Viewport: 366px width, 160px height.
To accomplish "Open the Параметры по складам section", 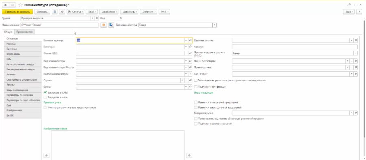I will tap(23, 95).
